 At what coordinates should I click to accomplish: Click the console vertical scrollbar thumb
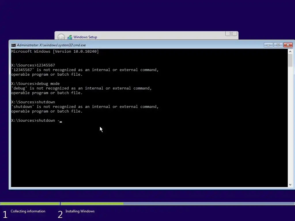pyautogui.click(x=290, y=60)
